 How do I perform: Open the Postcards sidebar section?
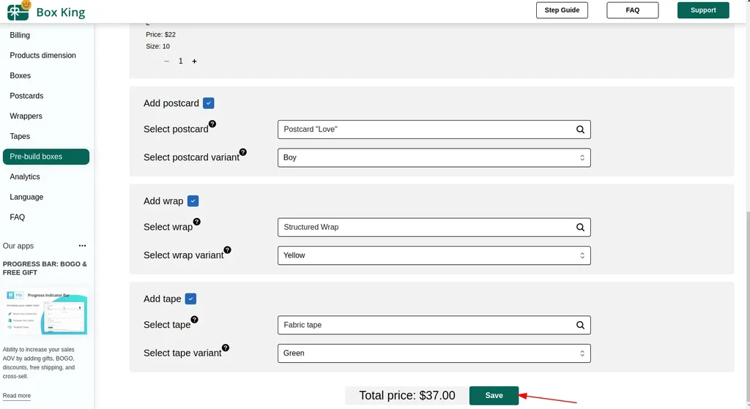pyautogui.click(x=26, y=96)
